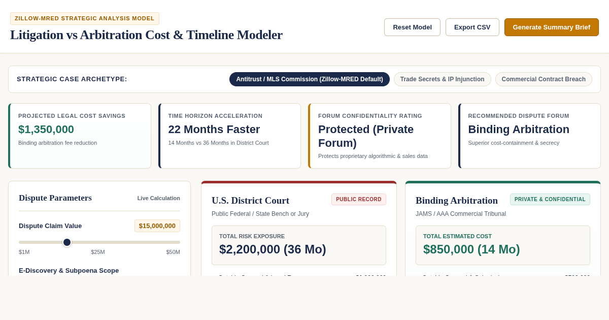Open the Projected Legal Cost Savings card
This screenshot has width=609, height=320.
[x=80, y=136]
